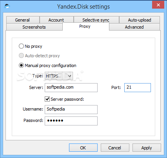Screen dimensions: 167x158
Task: Open the Auto-upload tab
Action: point(140,20)
